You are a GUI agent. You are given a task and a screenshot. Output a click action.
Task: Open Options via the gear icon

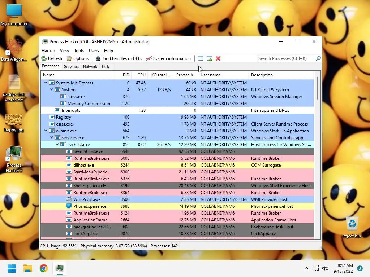click(x=69, y=58)
